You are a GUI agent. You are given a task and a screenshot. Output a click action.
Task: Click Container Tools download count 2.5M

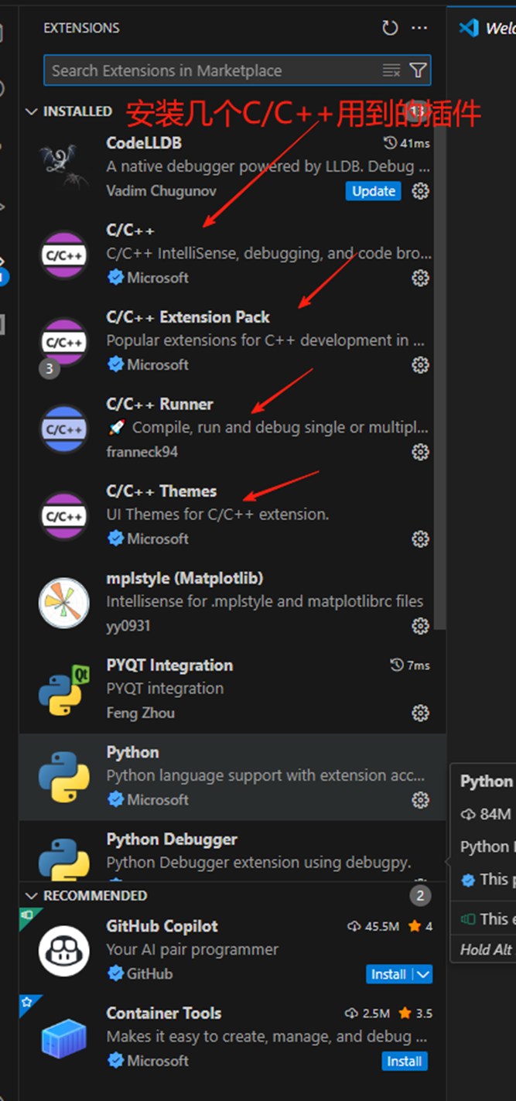pyautogui.click(x=369, y=1014)
